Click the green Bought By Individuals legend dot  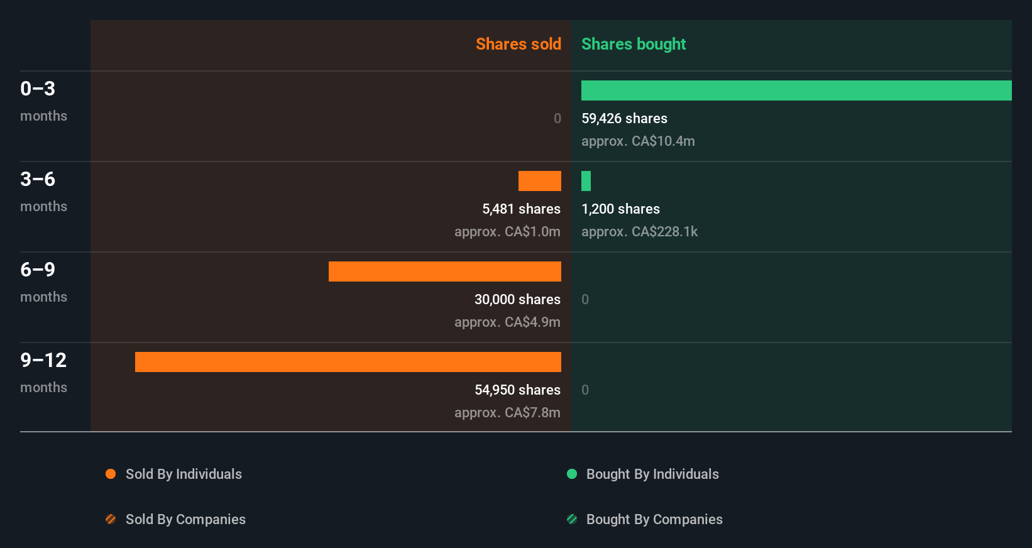(x=572, y=474)
